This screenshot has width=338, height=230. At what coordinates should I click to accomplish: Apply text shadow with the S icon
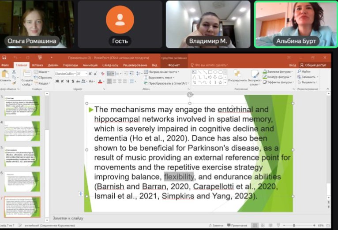coord(73,81)
